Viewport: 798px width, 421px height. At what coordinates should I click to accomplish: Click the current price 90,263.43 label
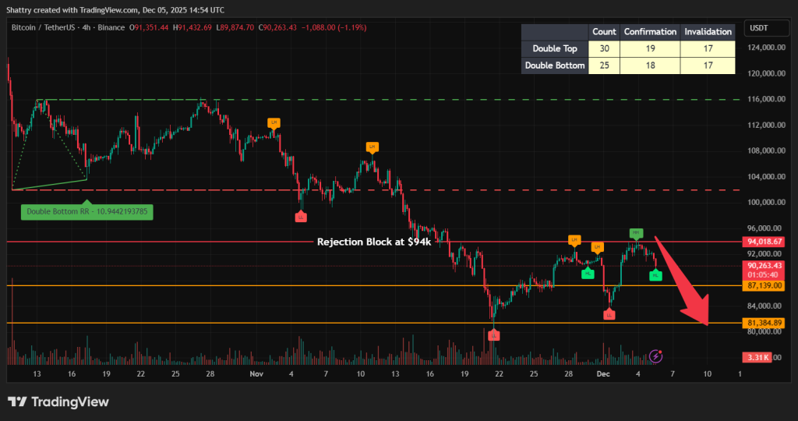[764, 265]
